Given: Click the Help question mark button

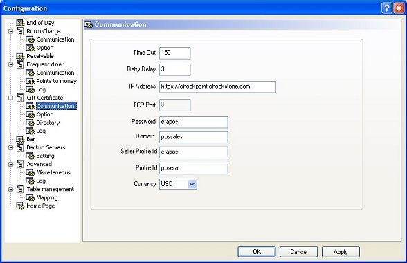Looking at the screenshot, I should coord(386,8).
